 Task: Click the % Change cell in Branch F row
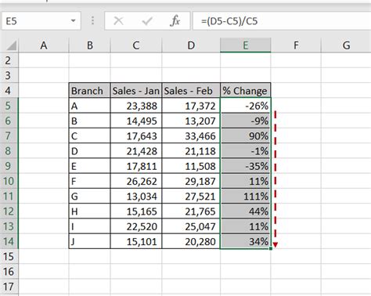click(245, 181)
